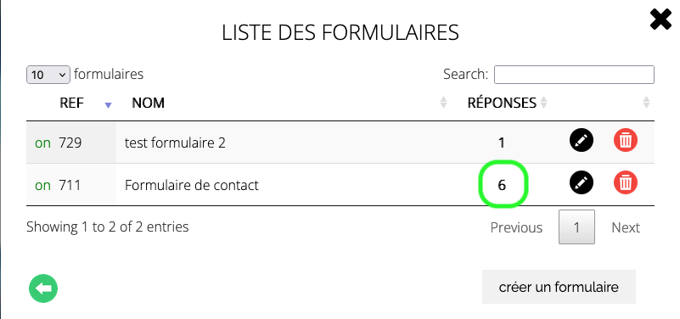Sort the table by NOM column
This screenshot has height=319, width=680.
click(148, 103)
